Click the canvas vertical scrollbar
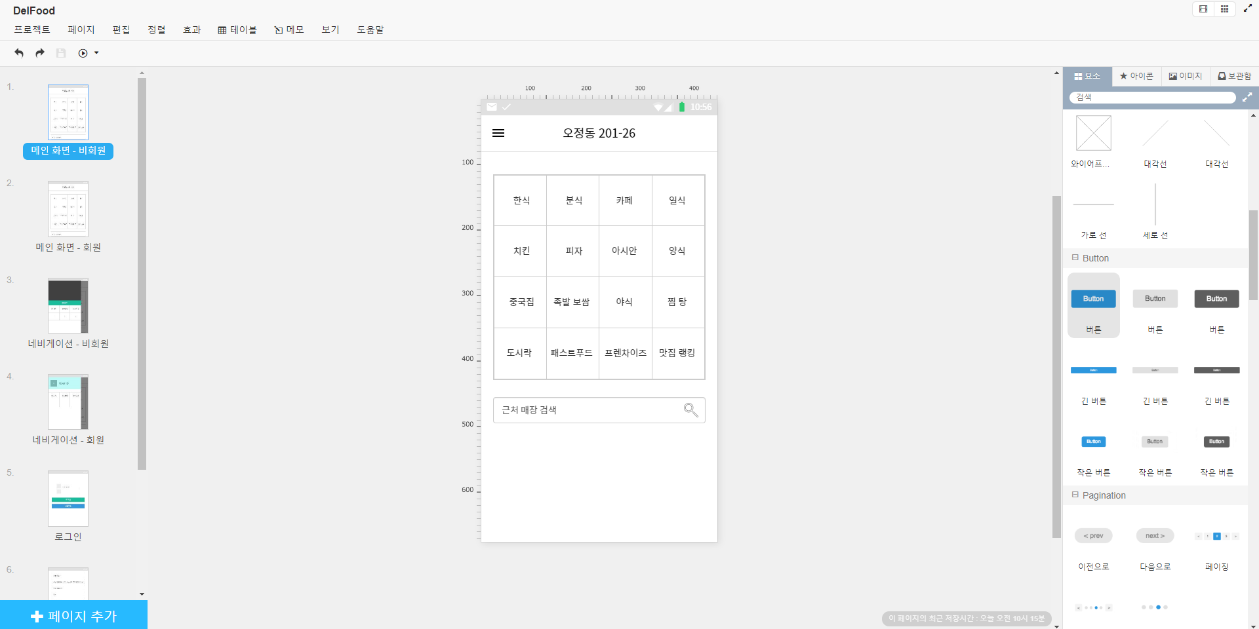 point(1056,367)
